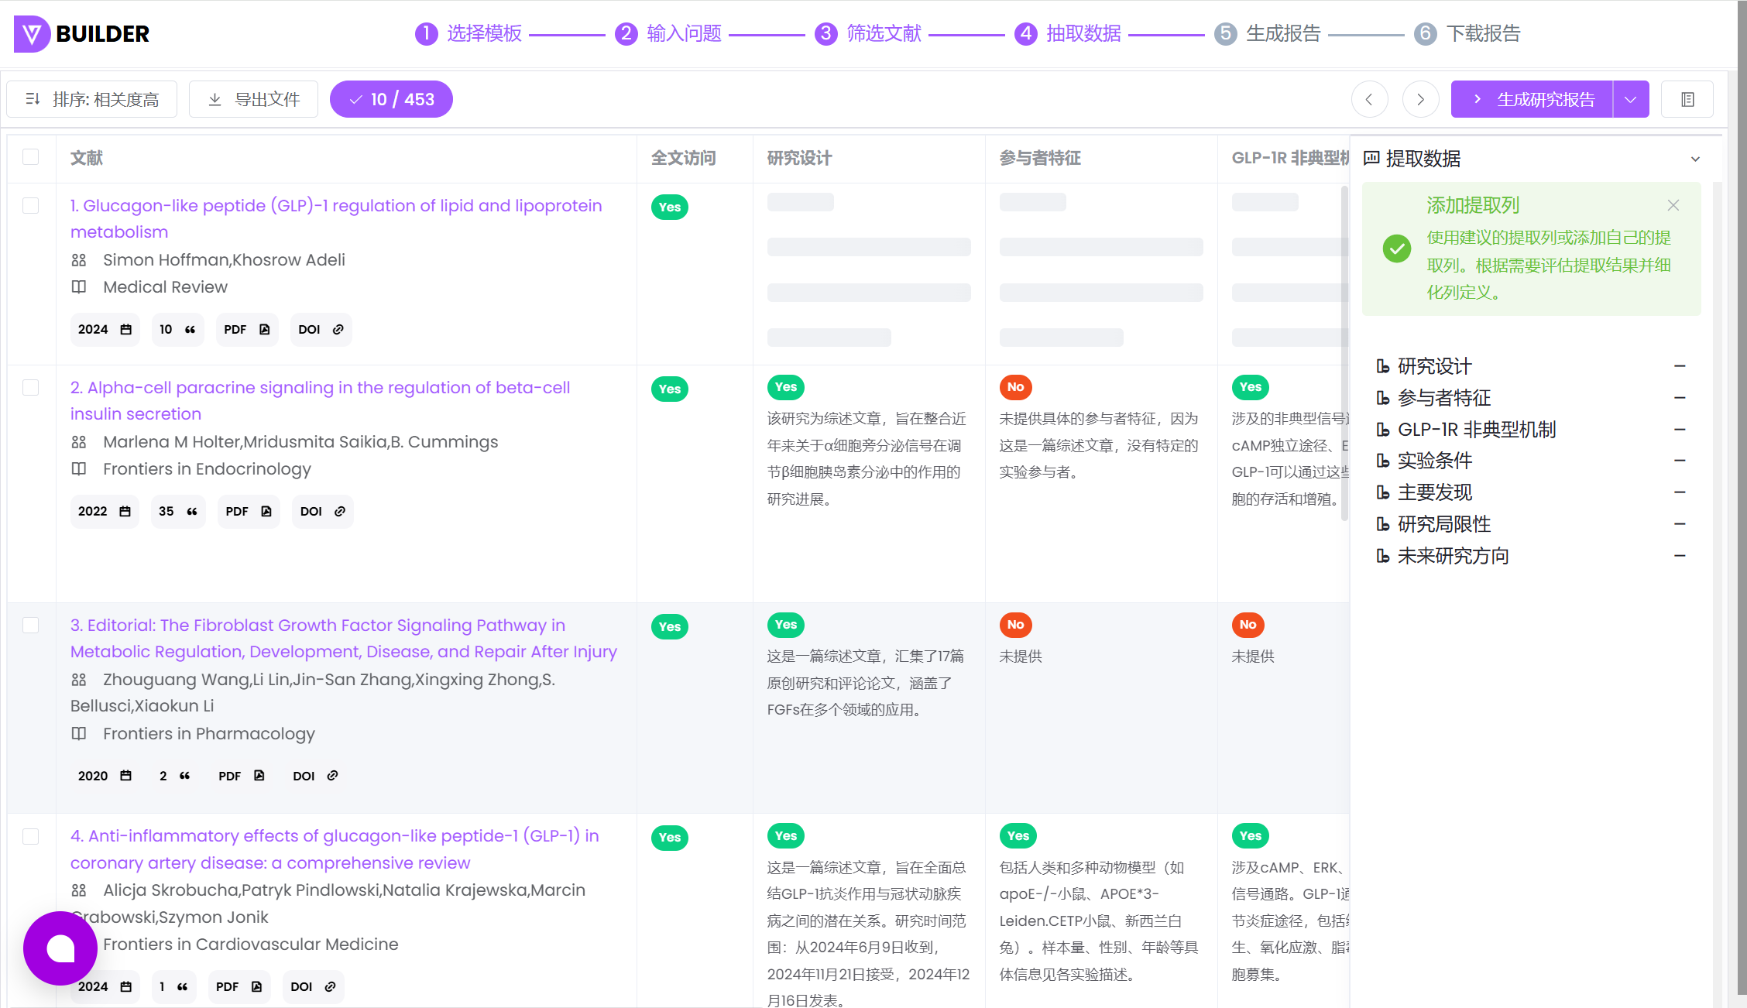Remove the 研究设计 extraction column

[1680, 365]
